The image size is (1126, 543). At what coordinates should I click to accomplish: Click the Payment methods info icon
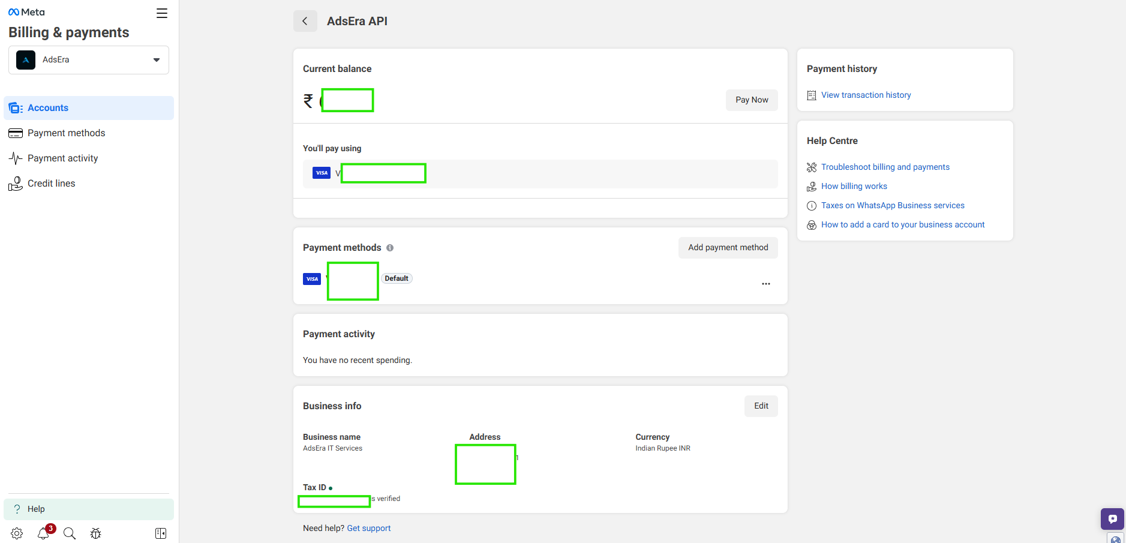pos(390,248)
